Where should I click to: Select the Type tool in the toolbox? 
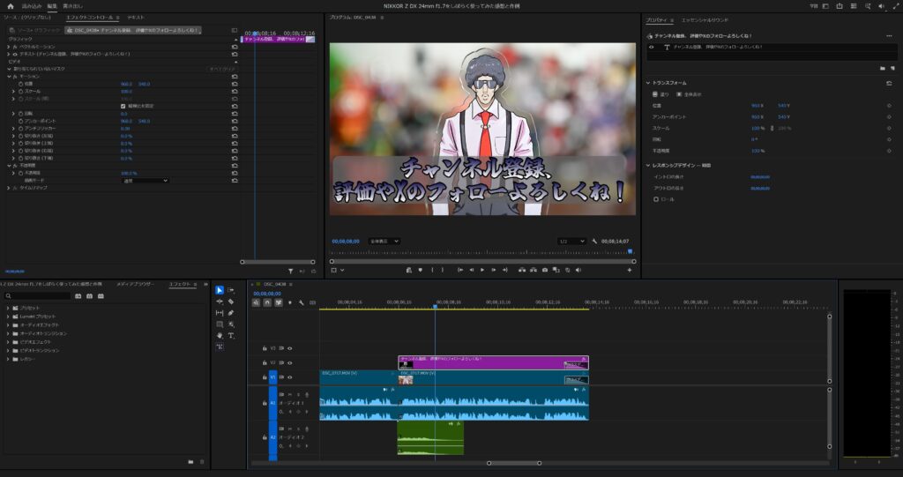(231, 336)
